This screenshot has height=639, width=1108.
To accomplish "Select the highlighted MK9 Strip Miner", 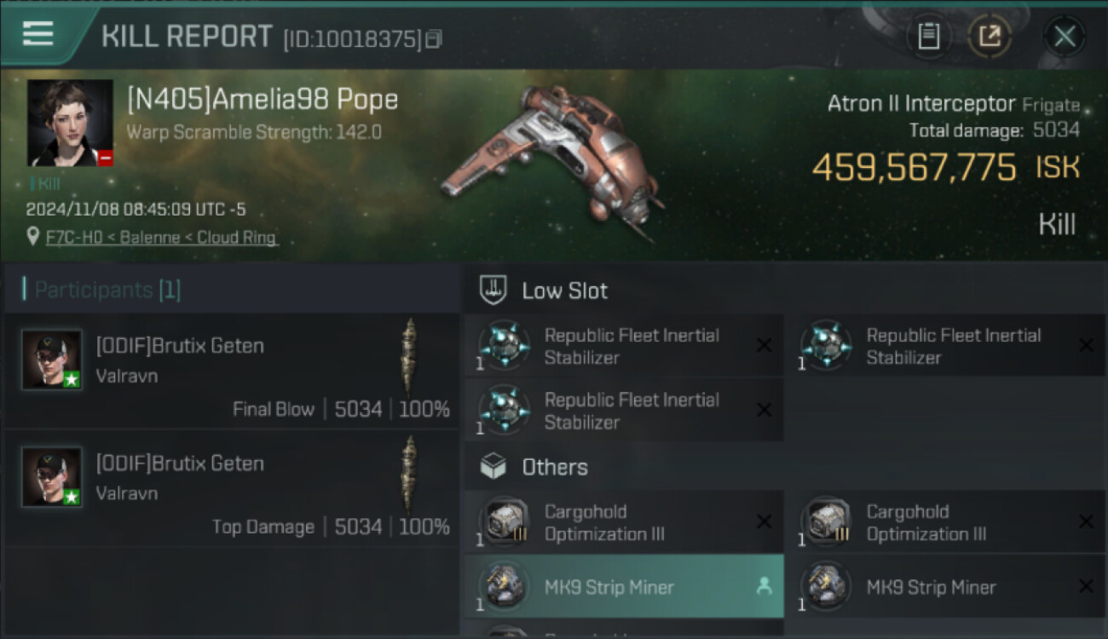I will 623,586.
